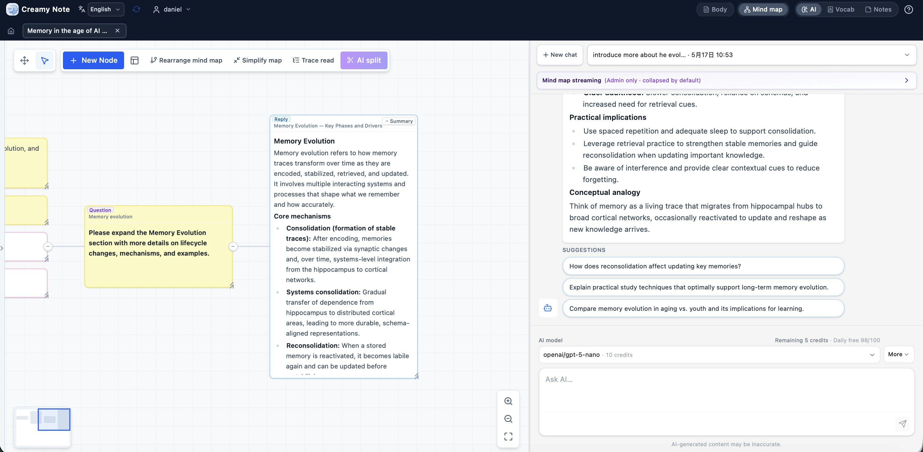Collapse branch with Question node's right minus
Screen dimensions: 923x452
coord(233,246)
